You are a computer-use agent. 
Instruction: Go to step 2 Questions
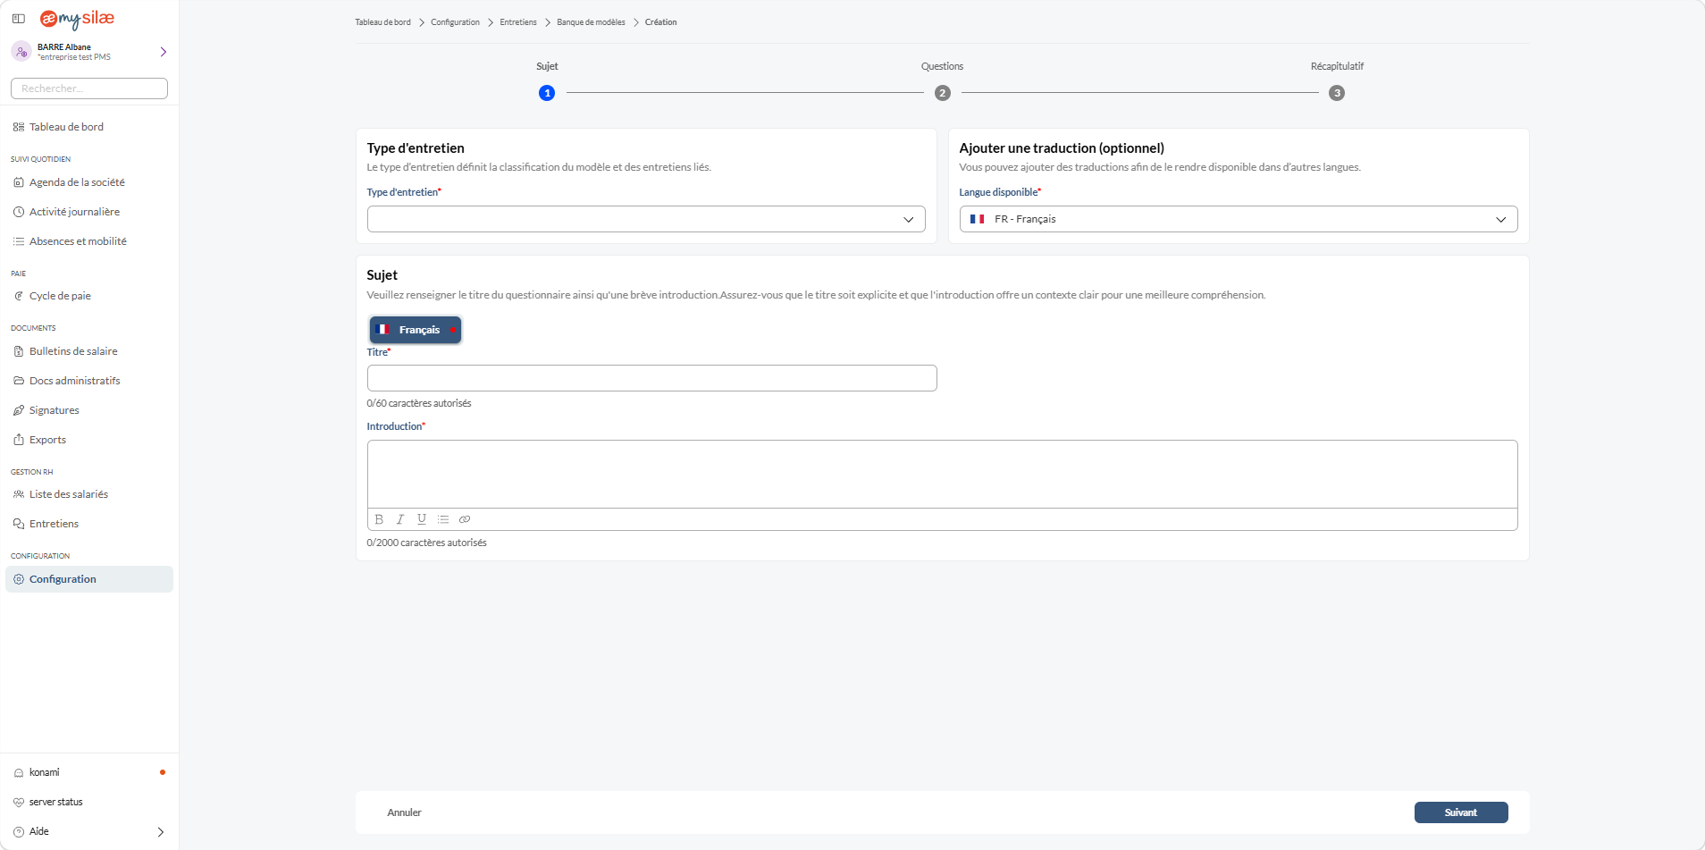tap(942, 93)
